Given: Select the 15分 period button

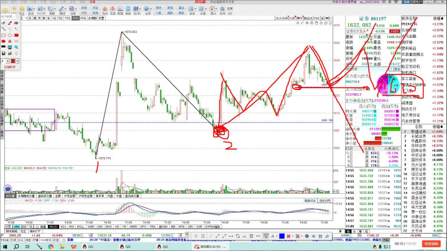Looking at the screenshot, I should click(67, 18).
